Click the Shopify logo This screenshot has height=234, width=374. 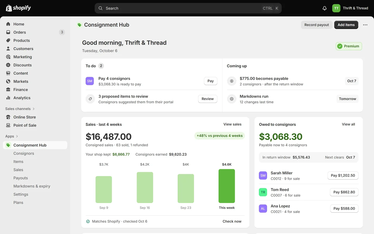(x=18, y=8)
